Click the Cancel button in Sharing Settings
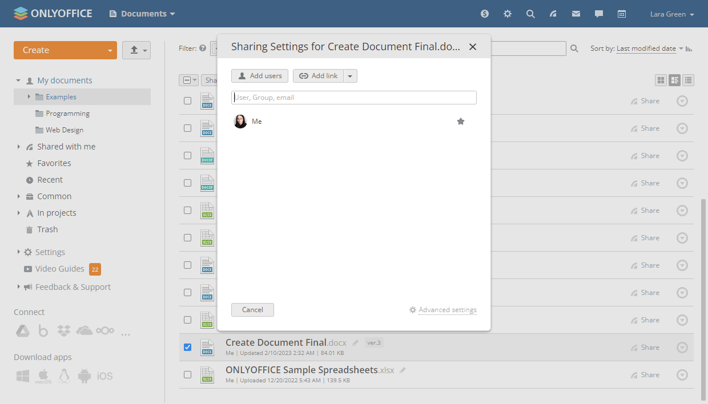708x404 pixels. 252,309
